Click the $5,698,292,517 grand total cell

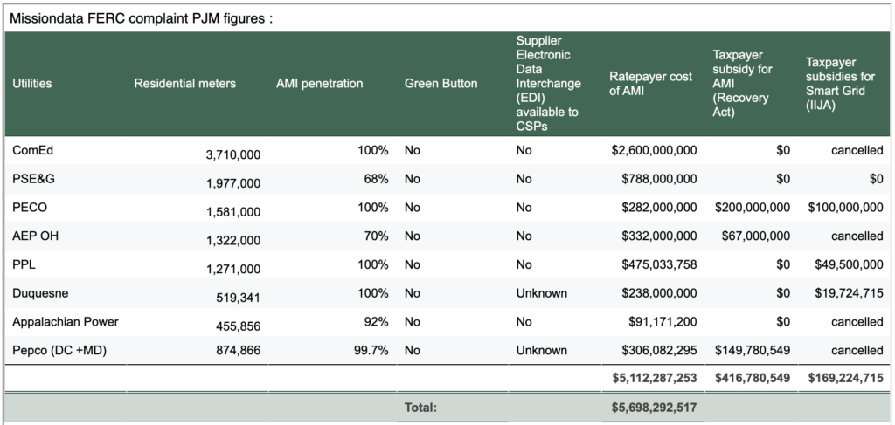click(x=654, y=407)
